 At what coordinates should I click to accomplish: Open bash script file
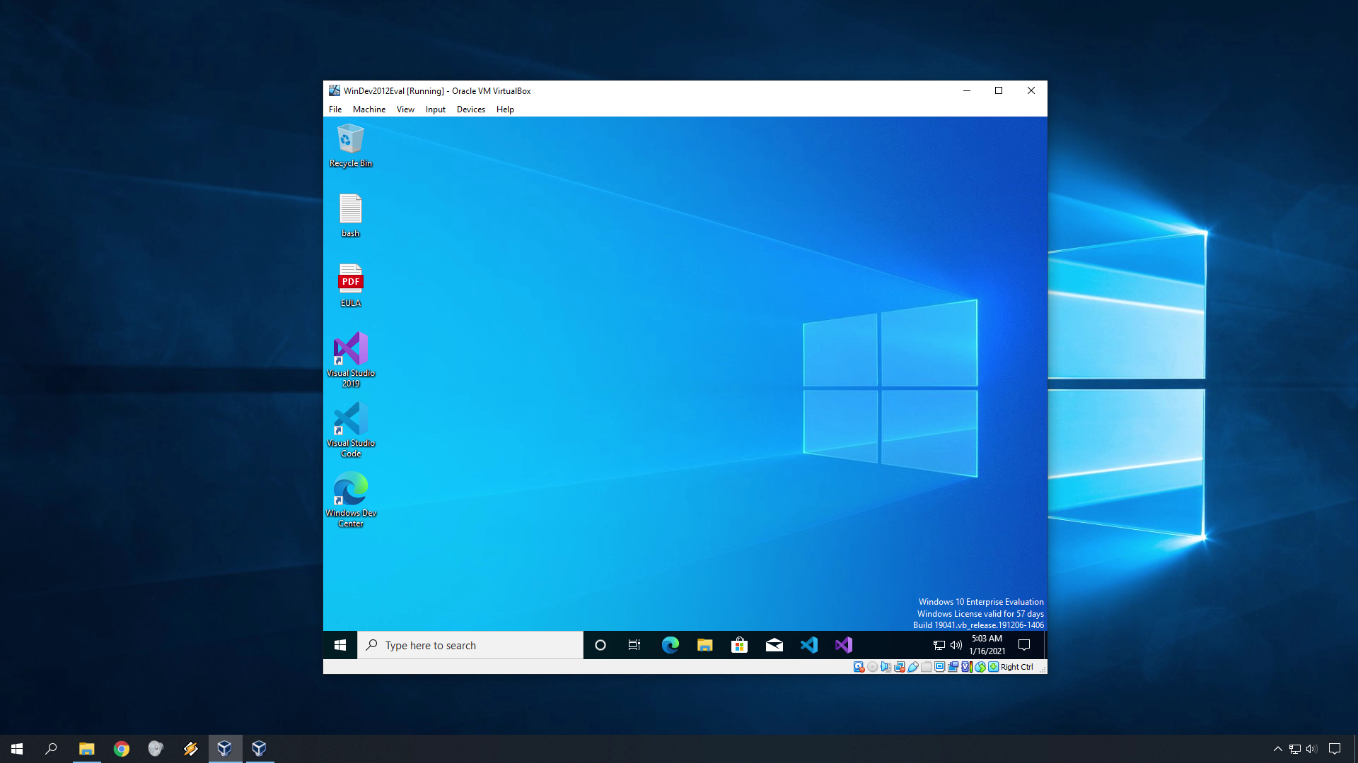(350, 214)
